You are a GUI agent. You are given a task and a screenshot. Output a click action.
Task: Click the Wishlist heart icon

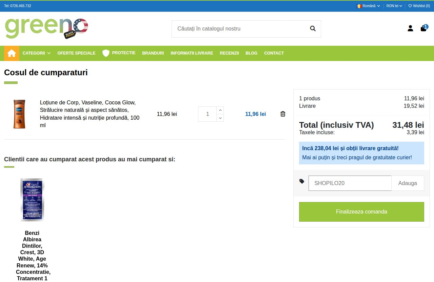(410, 6)
